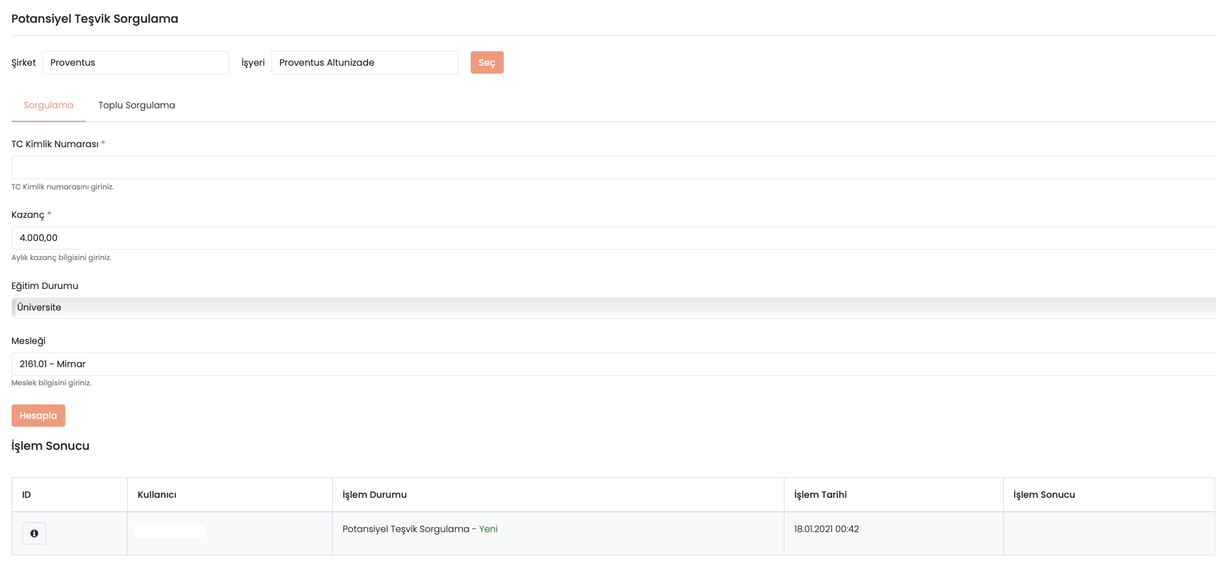Screen dimensions: 1216x564
Task: Click the ID column header
Action: coord(27,495)
